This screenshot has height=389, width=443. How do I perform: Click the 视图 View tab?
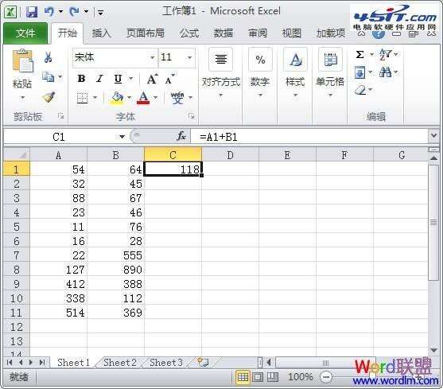[292, 33]
